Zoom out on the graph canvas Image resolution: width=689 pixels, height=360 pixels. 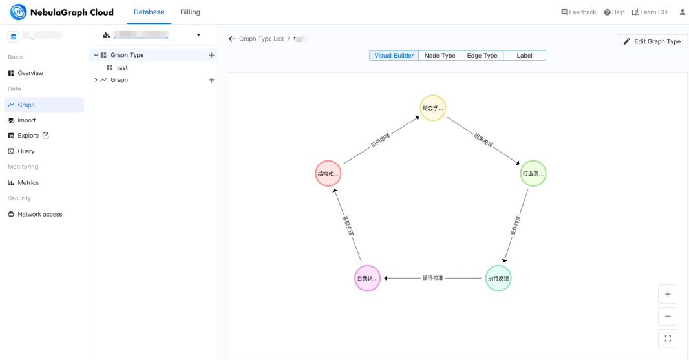[x=668, y=316]
